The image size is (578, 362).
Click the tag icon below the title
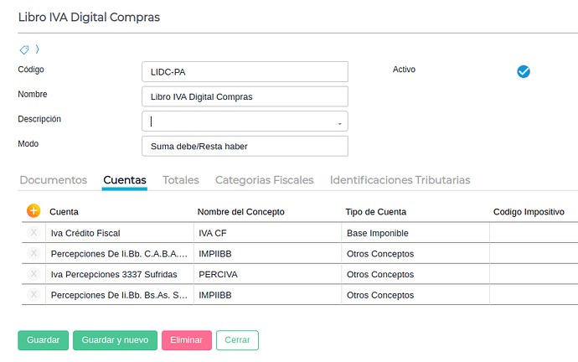[24, 50]
